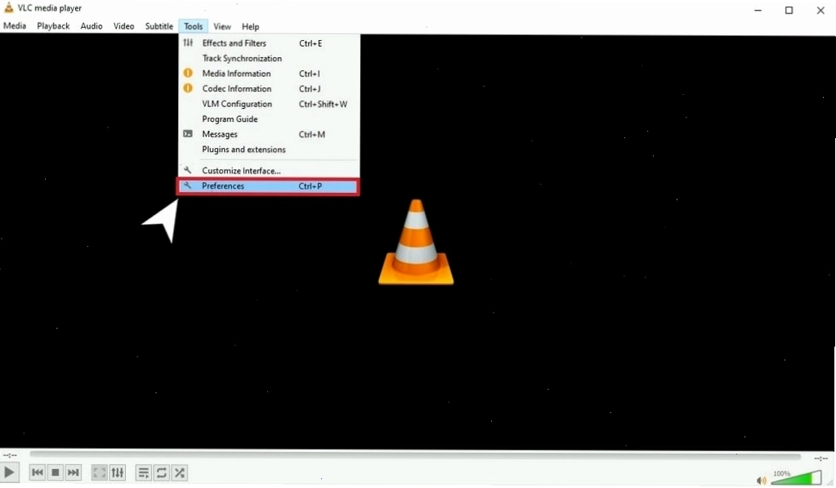Open the Subtitle menu
Viewport: 836px width, 488px height.
pos(159,25)
